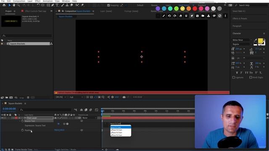Screen dimensions: 269x151
Task: Click the pencil draw icon in overlay toolbar
Action: [164, 16]
